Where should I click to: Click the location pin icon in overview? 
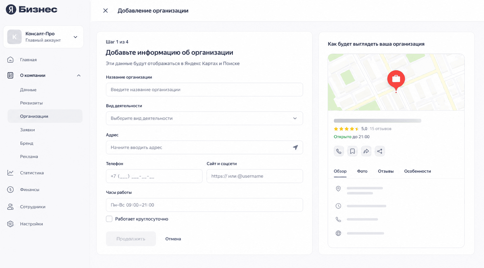338,189
